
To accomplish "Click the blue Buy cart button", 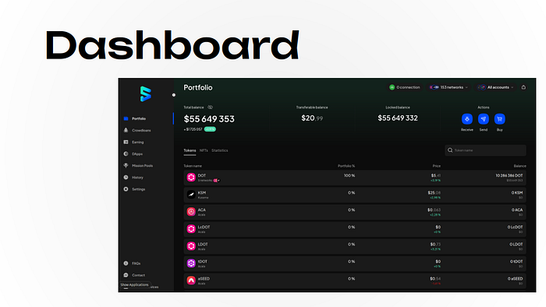I will point(500,119).
